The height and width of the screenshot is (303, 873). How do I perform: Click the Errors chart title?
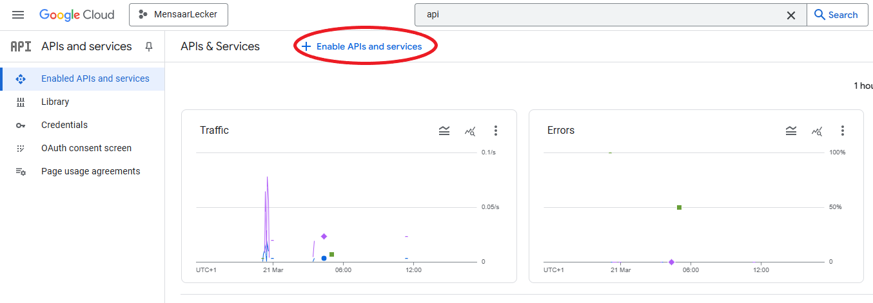point(561,130)
